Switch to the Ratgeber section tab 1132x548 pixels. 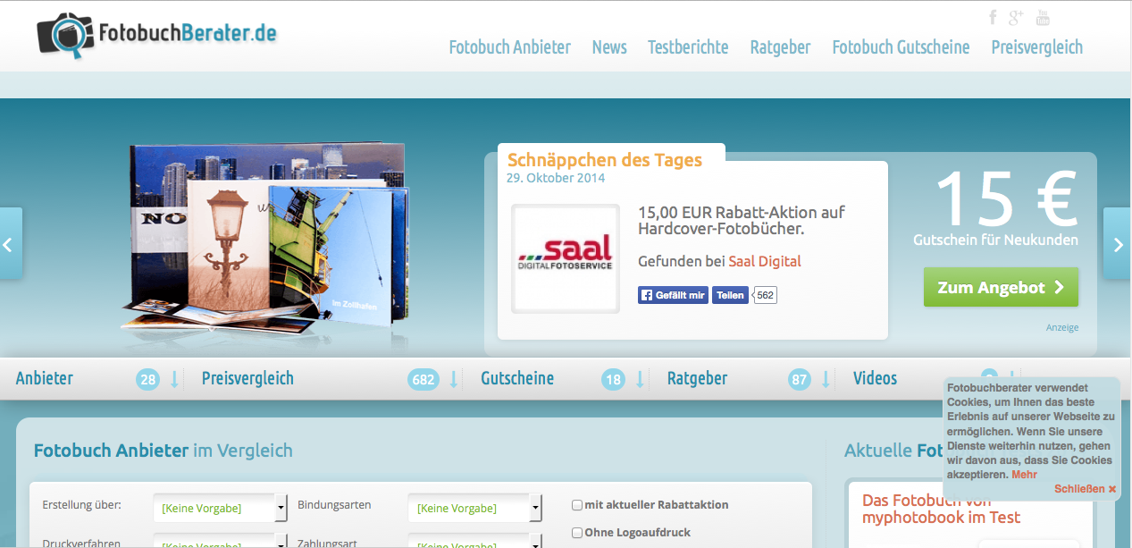click(697, 378)
